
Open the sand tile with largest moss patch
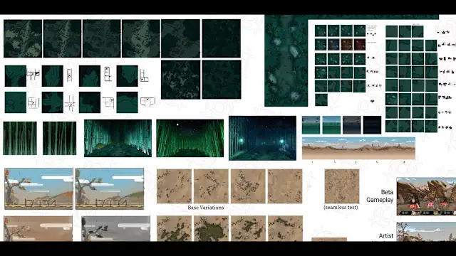(211, 228)
